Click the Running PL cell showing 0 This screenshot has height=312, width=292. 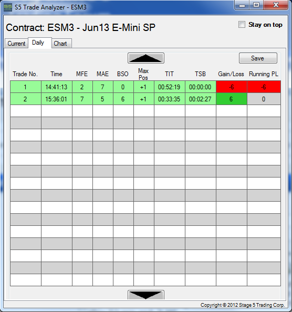264,99
